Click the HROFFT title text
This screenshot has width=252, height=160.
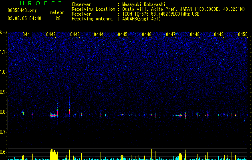[x=41, y=3]
